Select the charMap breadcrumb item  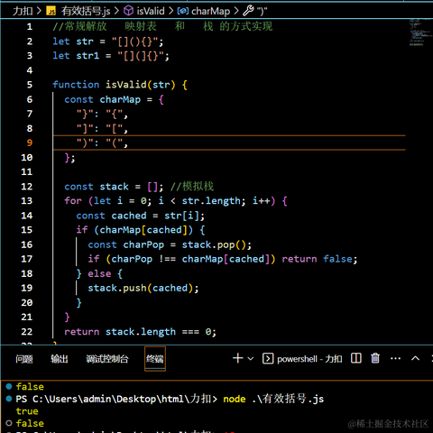click(210, 11)
